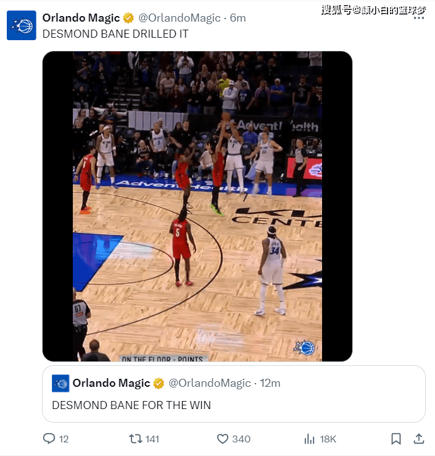Click the gold verified badge on the main tweet
435x456 pixels.
128,18
